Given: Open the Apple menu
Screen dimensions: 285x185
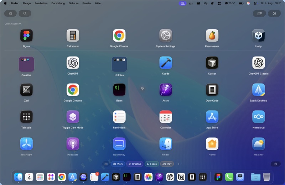Looking at the screenshot, I should click(5, 3).
